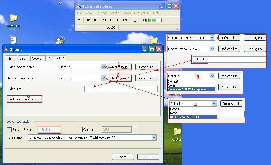Expand the Video device name dropdown

pyautogui.click(x=104, y=67)
